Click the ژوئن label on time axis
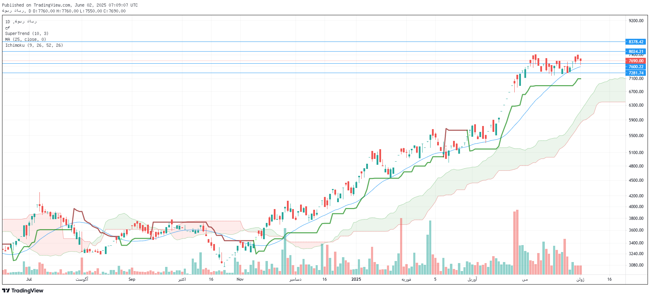The image size is (650, 297). (580, 279)
